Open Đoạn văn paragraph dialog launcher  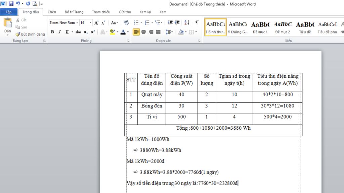[199, 41]
